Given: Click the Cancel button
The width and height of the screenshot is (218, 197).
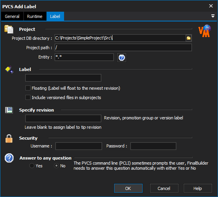Looking at the screenshot, I should (x=164, y=188).
